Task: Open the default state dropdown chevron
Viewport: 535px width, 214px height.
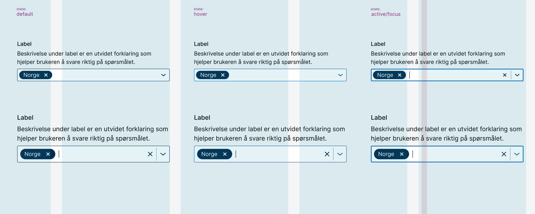Action: tap(163, 75)
